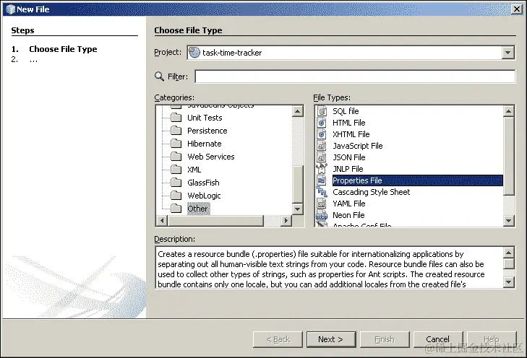Select the Unit Tests category
Screen dimensions: 527x358
pyautogui.click(x=205, y=118)
